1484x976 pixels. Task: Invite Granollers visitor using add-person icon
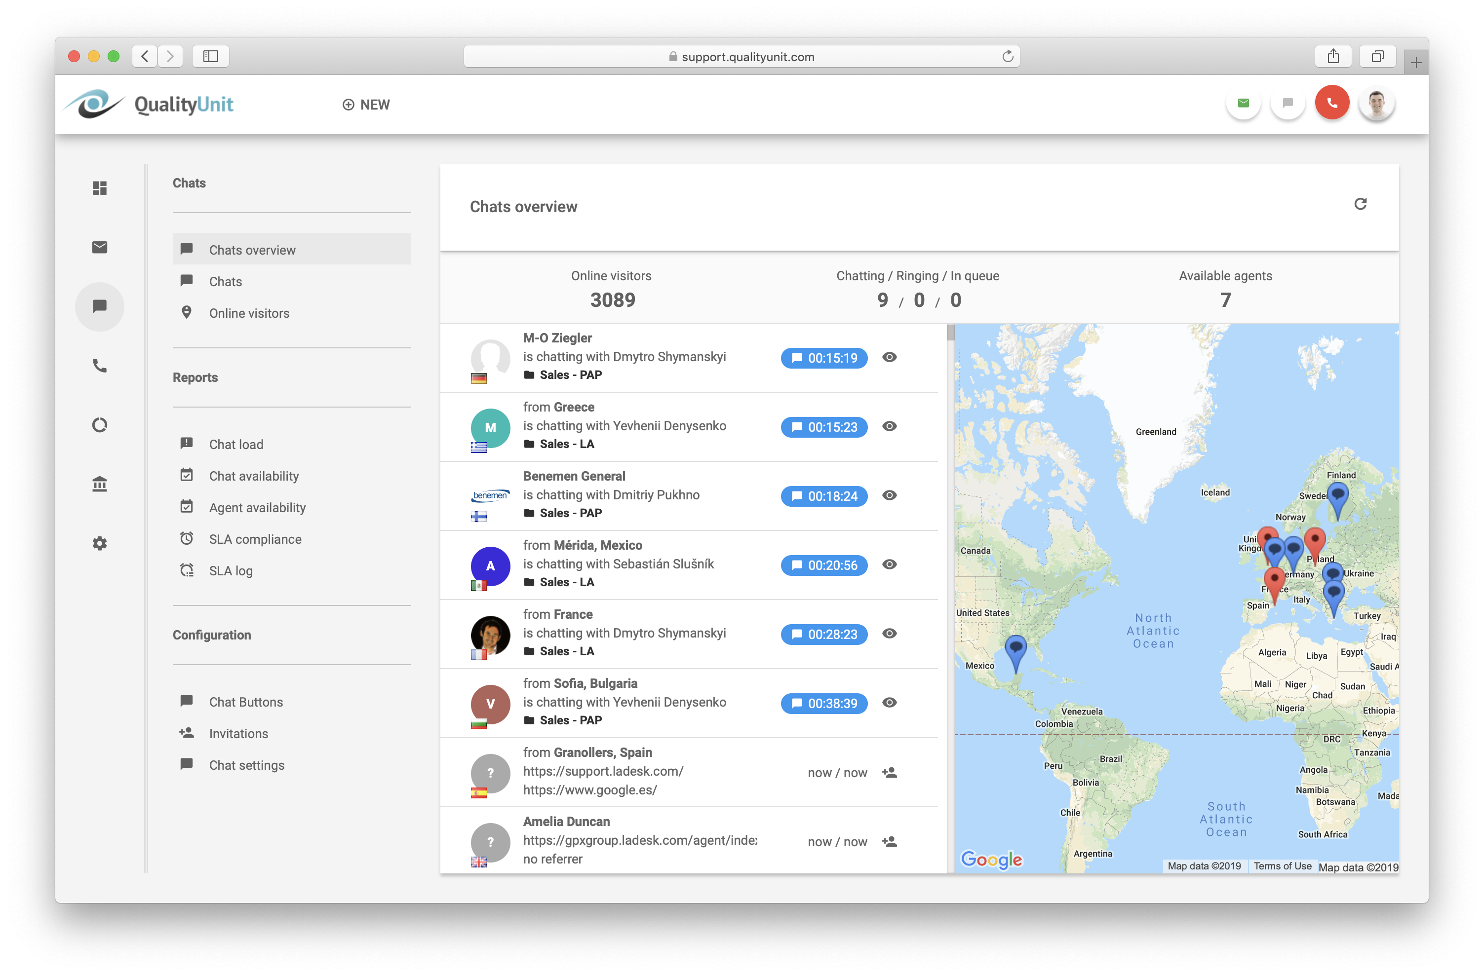pos(890,772)
